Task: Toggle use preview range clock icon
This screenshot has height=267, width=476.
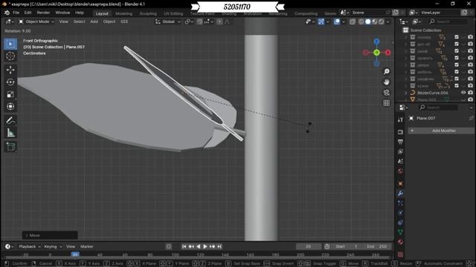Action: click(x=327, y=246)
